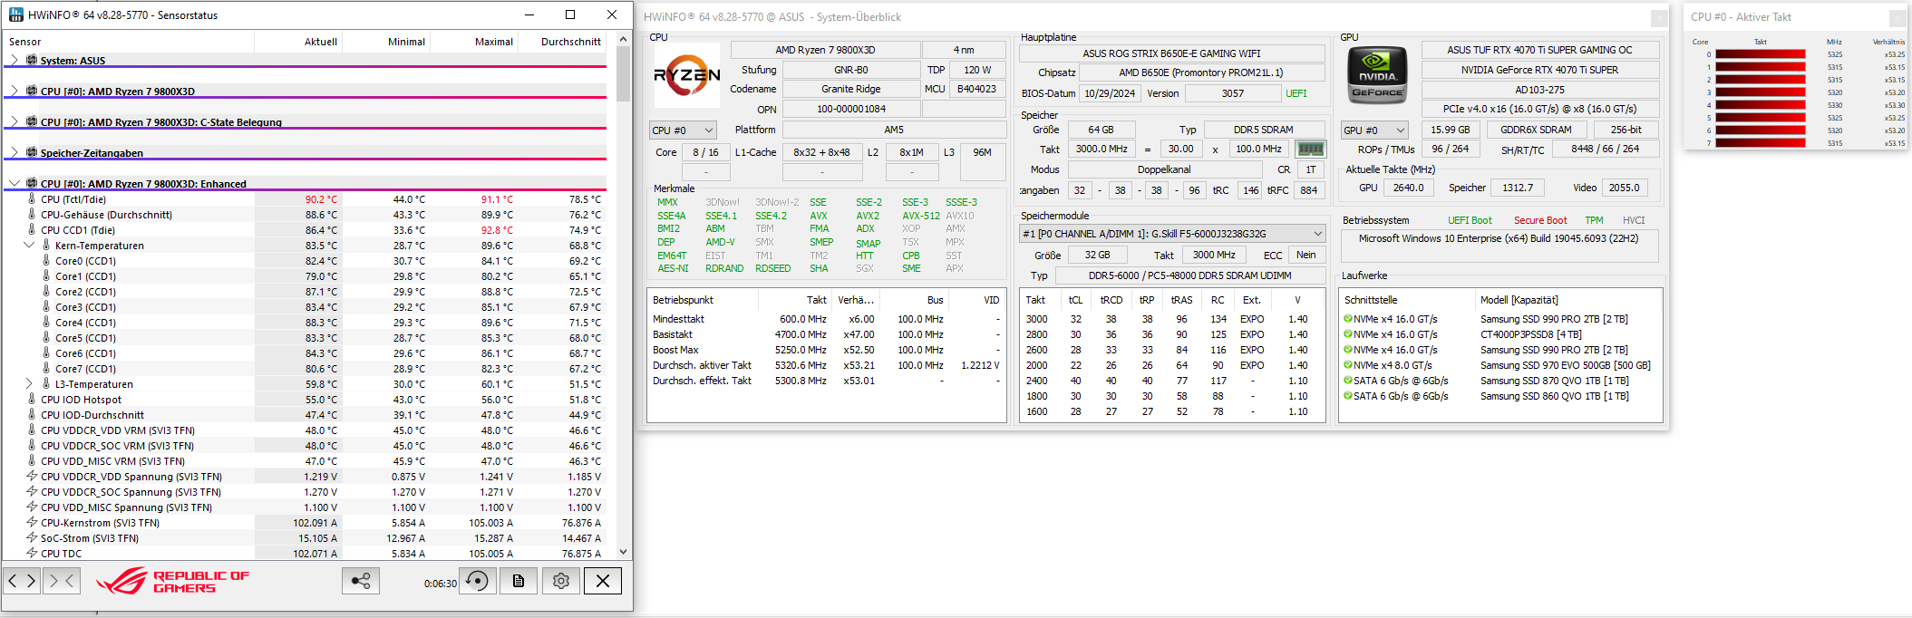This screenshot has height=618, width=1912.
Task: Open sensor settings gear icon
Action: point(561,581)
